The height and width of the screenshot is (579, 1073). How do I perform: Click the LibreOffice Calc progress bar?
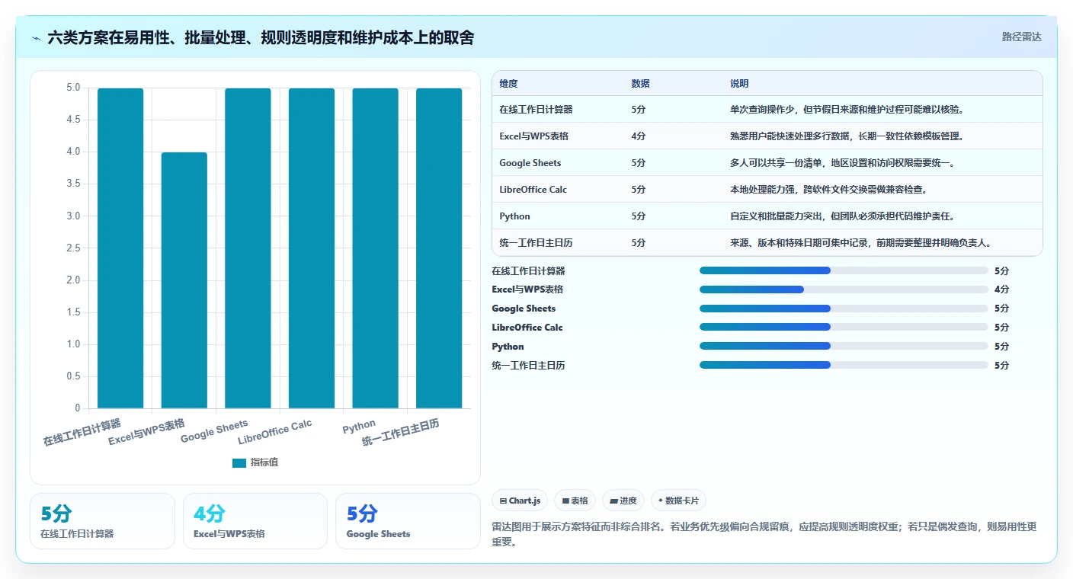click(844, 328)
